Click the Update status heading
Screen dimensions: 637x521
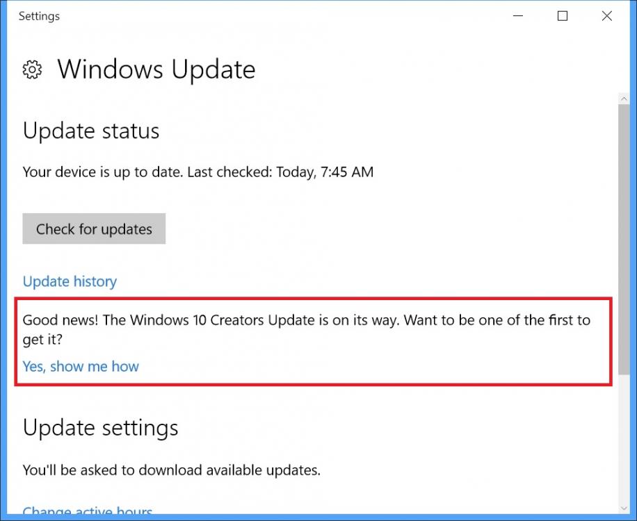tap(91, 131)
